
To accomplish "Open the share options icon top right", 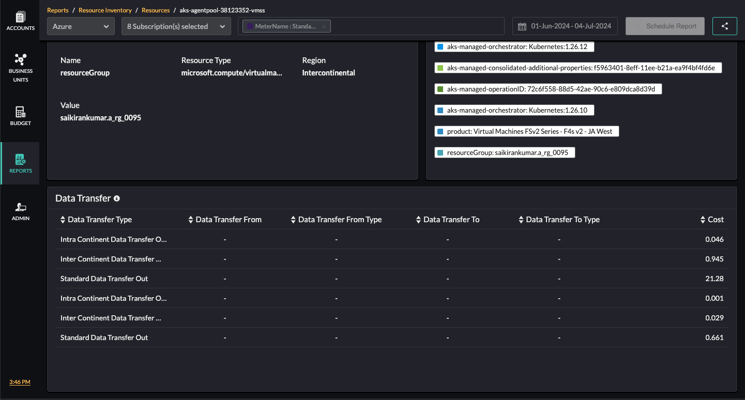I will click(724, 26).
